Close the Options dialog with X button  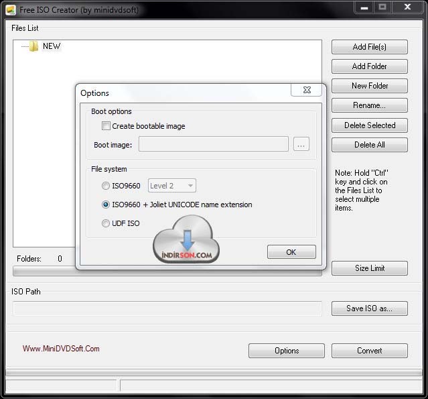[x=307, y=90]
